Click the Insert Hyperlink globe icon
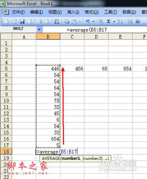Screen dimensions: 147x179 click(101, 21)
